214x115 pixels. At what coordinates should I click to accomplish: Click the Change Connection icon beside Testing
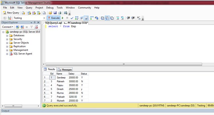(9, 18)
